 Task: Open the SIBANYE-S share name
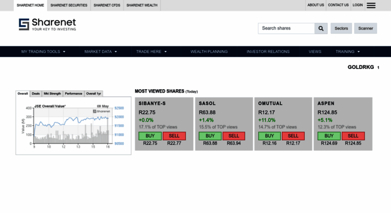(152, 104)
